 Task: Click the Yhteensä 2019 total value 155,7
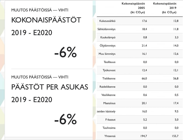(x=174, y=136)
